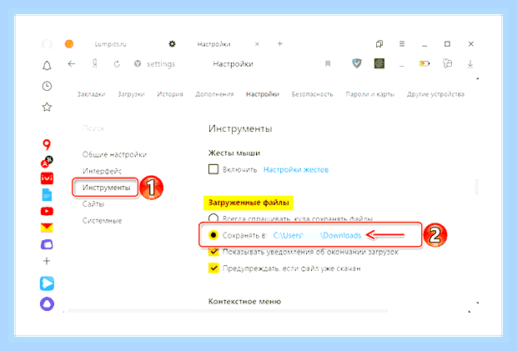The width and height of the screenshot is (517, 351).
Task: Open battery saver icon in toolbar
Action: (x=424, y=63)
